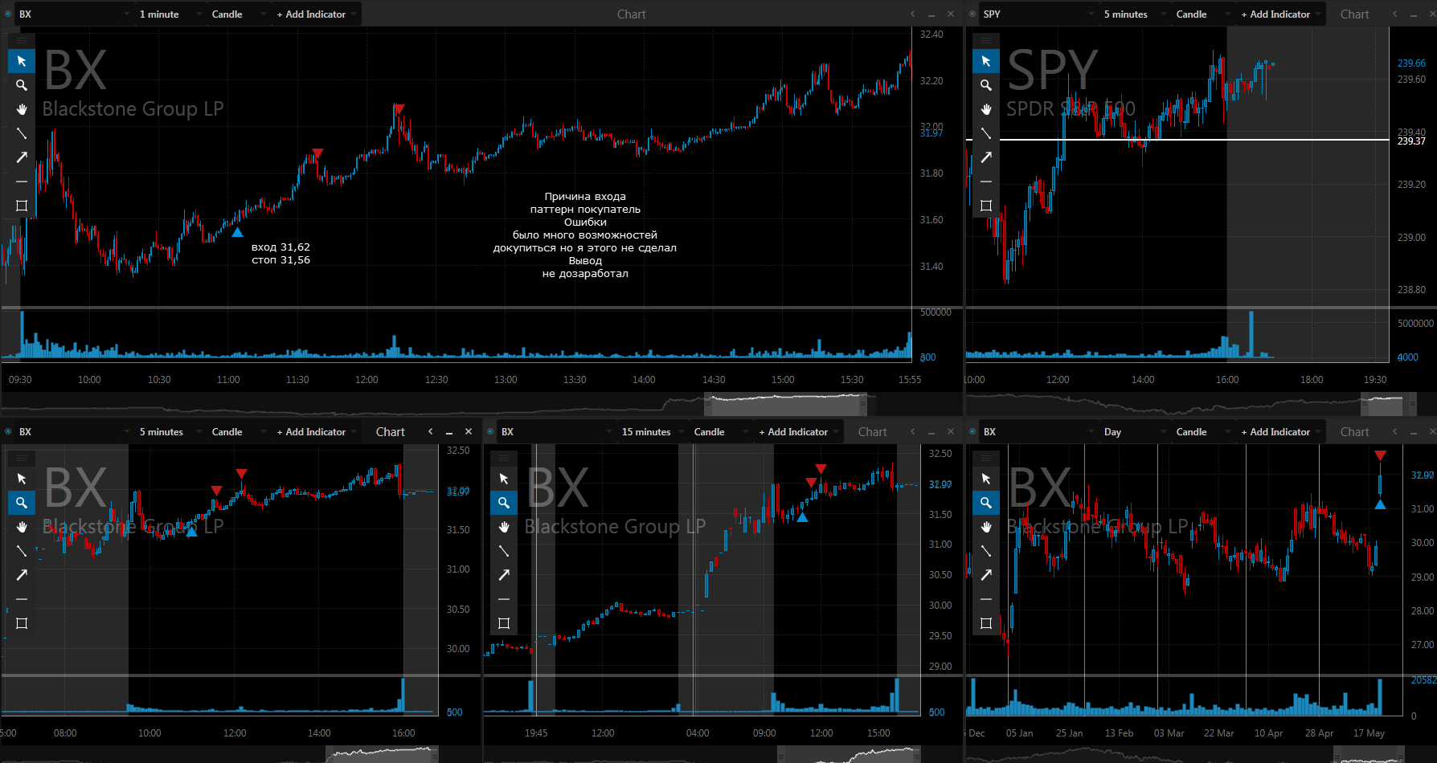Open the 5 minutes timeframe dropdown on bottom-left BX chart
Screen dimensions: 1437x763
(170, 431)
